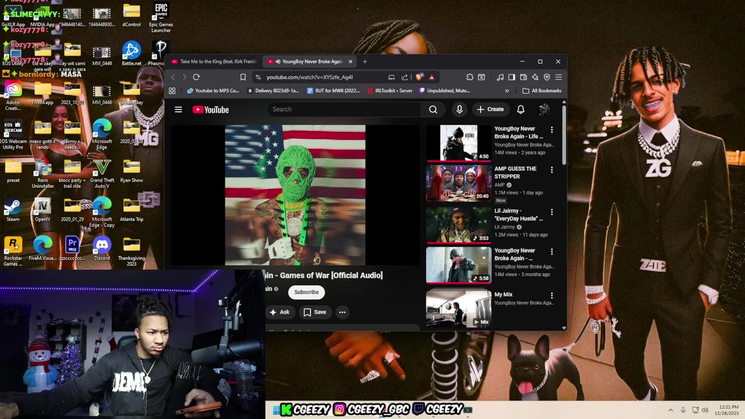This screenshot has height=419, width=745.
Task: Open options for YoungBoy Life video
Action: tap(552, 130)
